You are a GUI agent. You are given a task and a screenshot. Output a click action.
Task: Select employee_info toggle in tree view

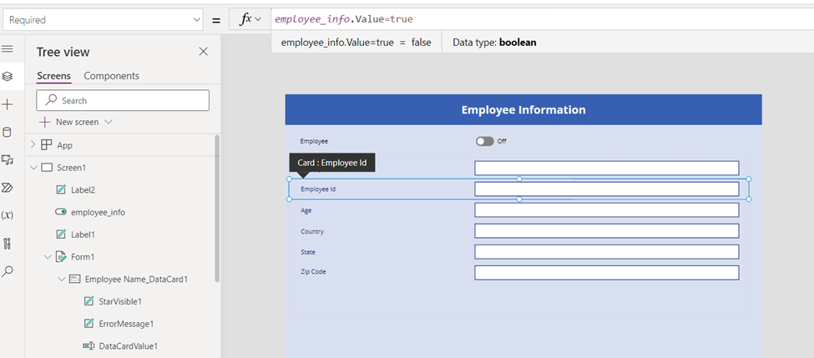click(98, 212)
